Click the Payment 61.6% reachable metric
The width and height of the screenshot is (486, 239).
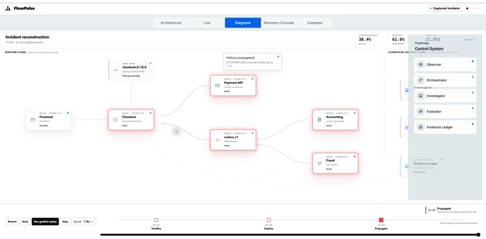pos(399,39)
